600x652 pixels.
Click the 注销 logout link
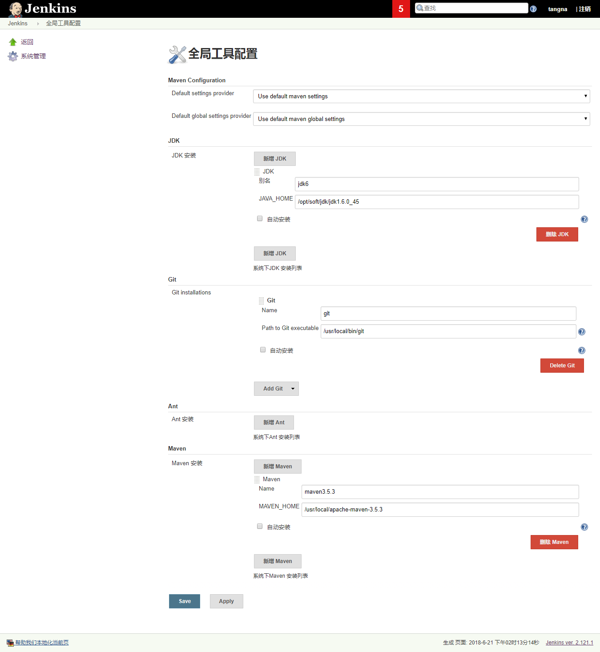(585, 9)
